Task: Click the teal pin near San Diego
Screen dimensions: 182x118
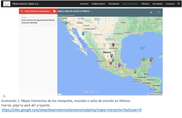Action: click(x=66, y=23)
